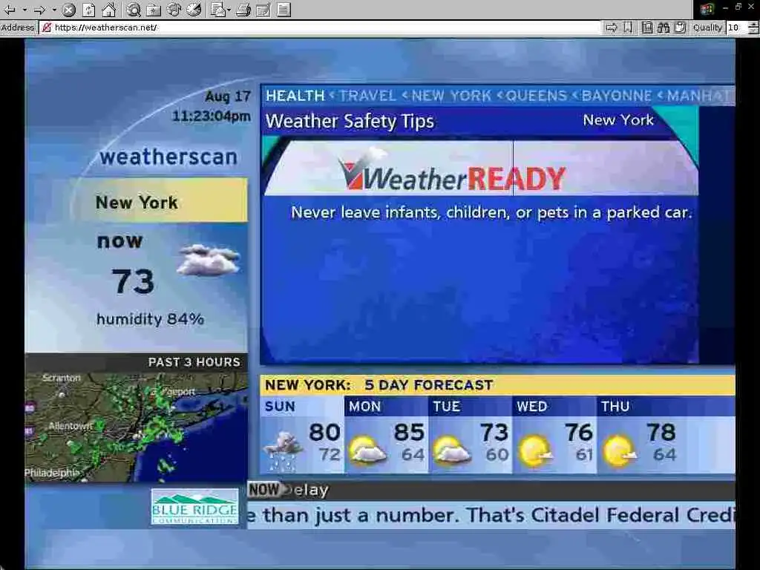Screen dimensions: 760x570
Task: Click the 11:23:04pm clock text
Action: click(212, 117)
